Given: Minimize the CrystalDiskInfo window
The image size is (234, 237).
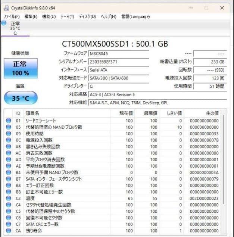Looking at the screenshot, I should [x=191, y=8].
